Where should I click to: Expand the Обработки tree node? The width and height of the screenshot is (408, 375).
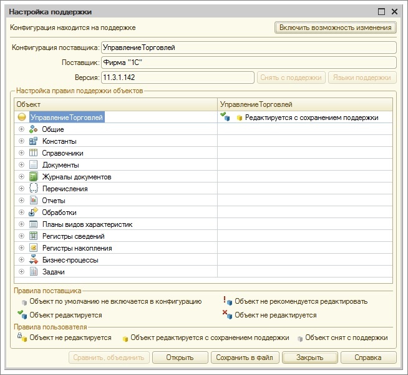tap(22, 212)
